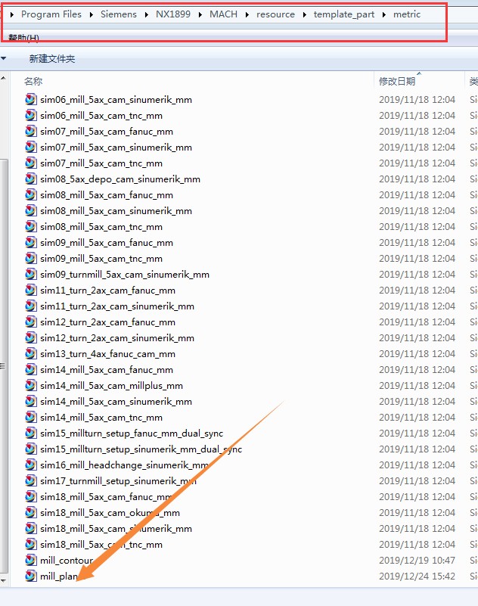Click the scroll down arrow of file list
This screenshot has height=606, width=478.
[x=4, y=580]
